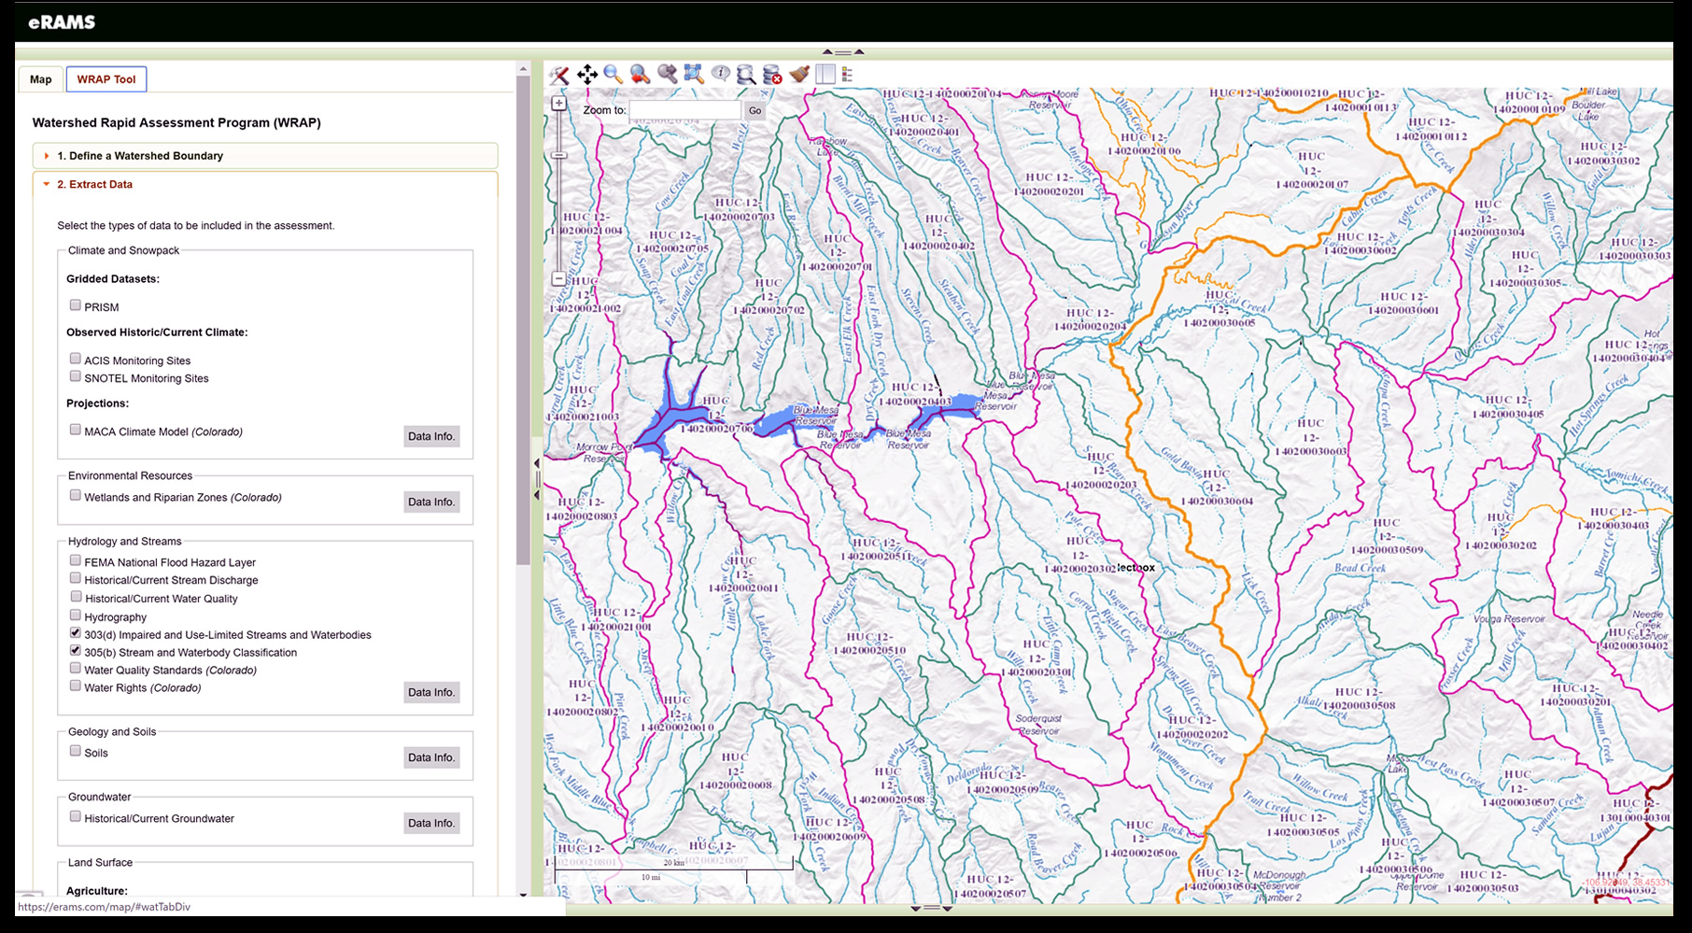Click the zoom to next extent icon
Image resolution: width=1692 pixels, height=933 pixels.
(x=667, y=75)
